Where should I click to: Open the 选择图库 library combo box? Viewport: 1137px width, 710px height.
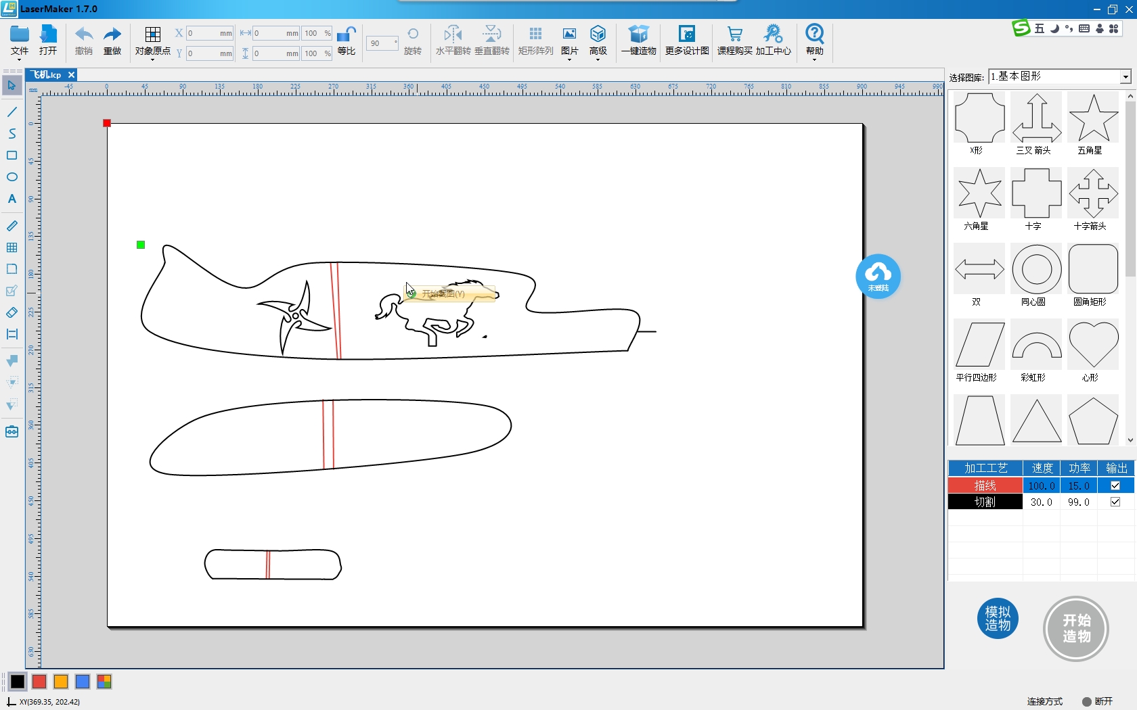click(1060, 76)
